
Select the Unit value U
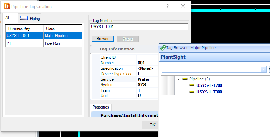139,96
